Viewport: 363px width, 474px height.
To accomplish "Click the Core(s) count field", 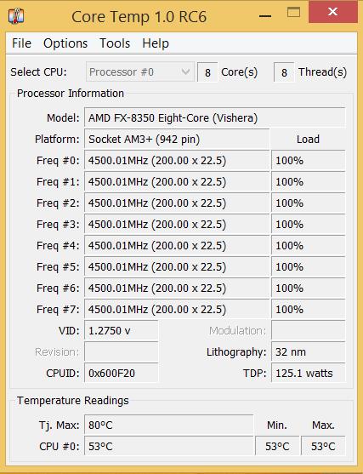I will (207, 72).
